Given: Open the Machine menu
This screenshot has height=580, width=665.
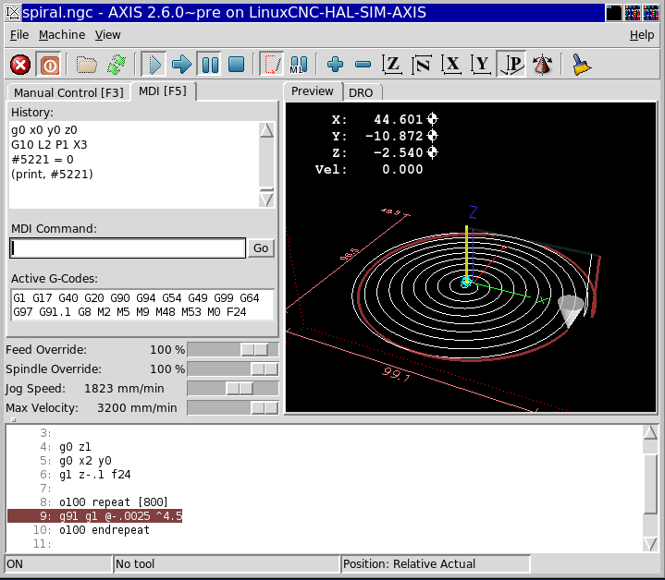Looking at the screenshot, I should [x=62, y=35].
